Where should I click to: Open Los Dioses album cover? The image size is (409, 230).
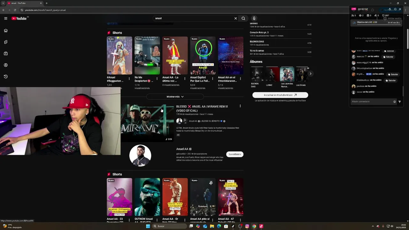click(302, 74)
